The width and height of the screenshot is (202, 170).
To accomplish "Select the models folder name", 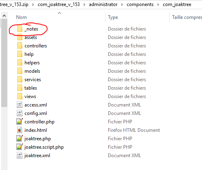I will [32, 71].
